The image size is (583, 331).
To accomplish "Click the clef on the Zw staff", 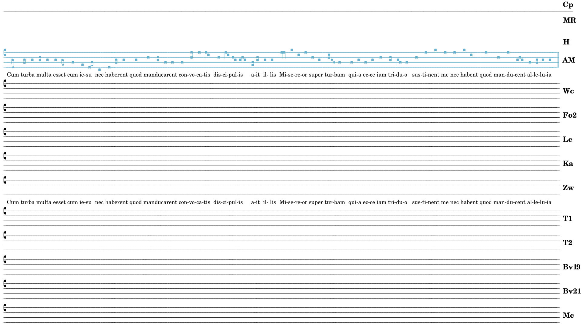I will click(5, 180).
